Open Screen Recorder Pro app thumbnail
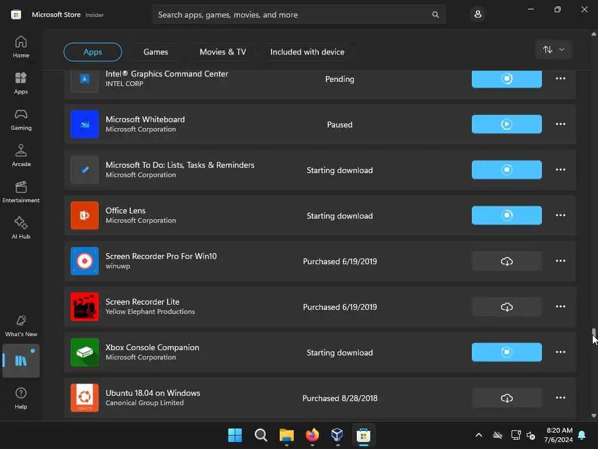The width and height of the screenshot is (598, 449). pos(85,261)
